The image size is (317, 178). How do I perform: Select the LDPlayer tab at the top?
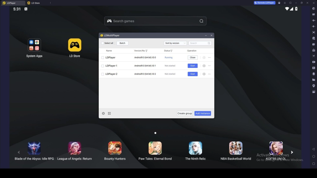(11, 3)
